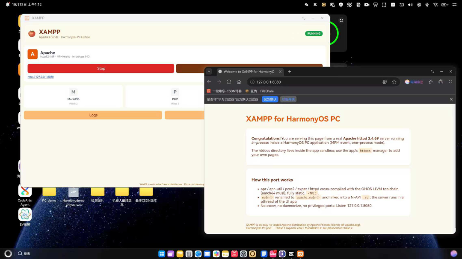Image resolution: width=462 pixels, height=259 pixels.
Task: Open the http://127.0.0.1:8080 link in XAMPP
Action: coord(41,77)
